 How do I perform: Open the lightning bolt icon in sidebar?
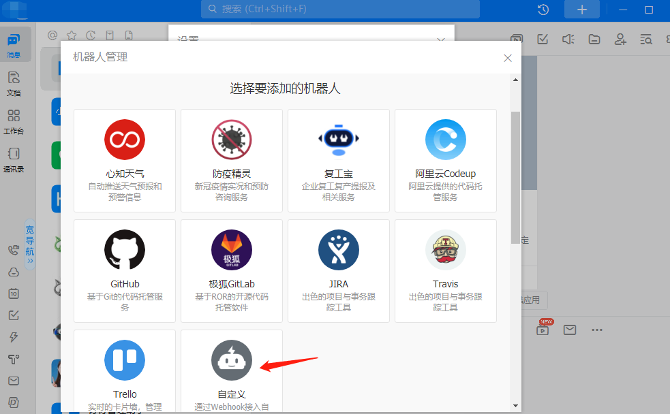[14, 337]
